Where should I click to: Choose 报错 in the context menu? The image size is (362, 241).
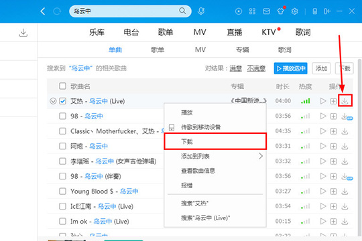(x=215, y=185)
